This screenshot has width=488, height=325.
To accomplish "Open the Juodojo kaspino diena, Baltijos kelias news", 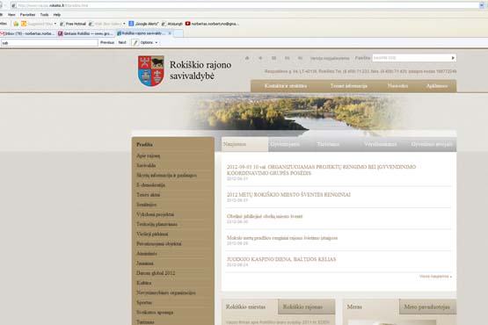I will click(x=281, y=259).
